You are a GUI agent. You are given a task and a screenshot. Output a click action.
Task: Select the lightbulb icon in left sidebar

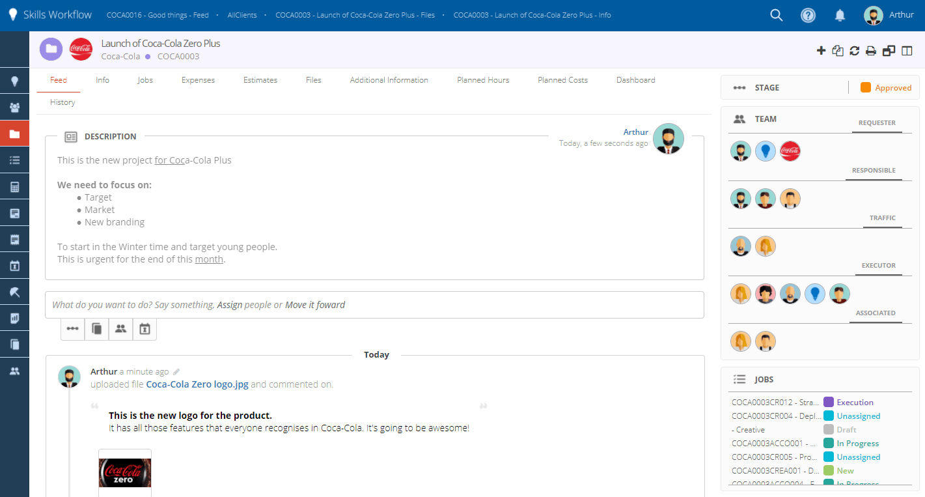pos(14,81)
